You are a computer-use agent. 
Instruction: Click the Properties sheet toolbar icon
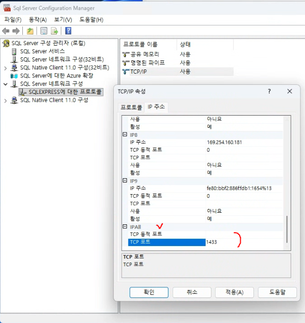click(x=44, y=31)
